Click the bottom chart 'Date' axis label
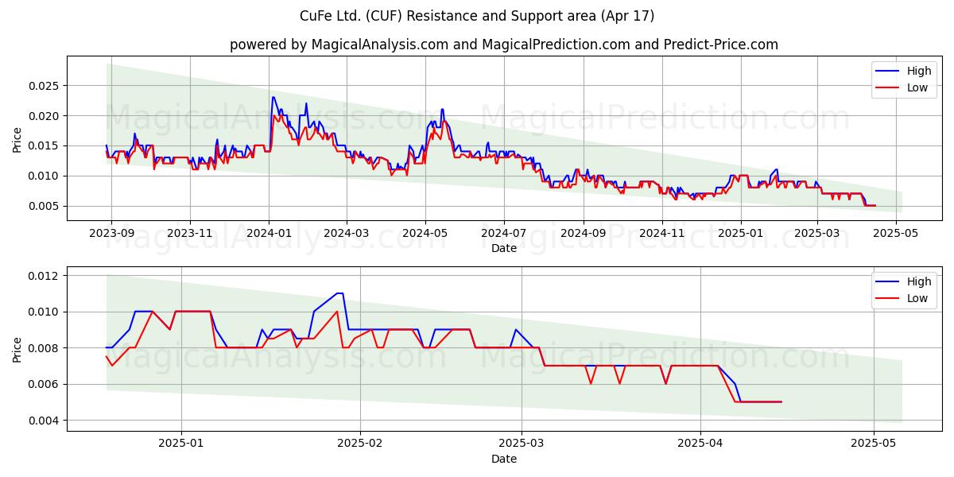This screenshot has height=477, width=954. click(x=504, y=459)
